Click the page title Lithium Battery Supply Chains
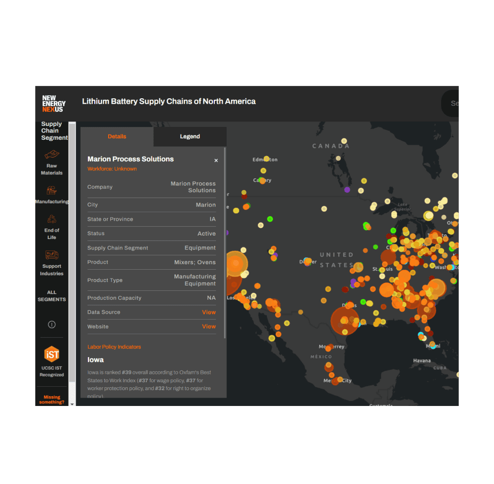Image resolution: width=494 pixels, height=484 pixels. point(169,101)
